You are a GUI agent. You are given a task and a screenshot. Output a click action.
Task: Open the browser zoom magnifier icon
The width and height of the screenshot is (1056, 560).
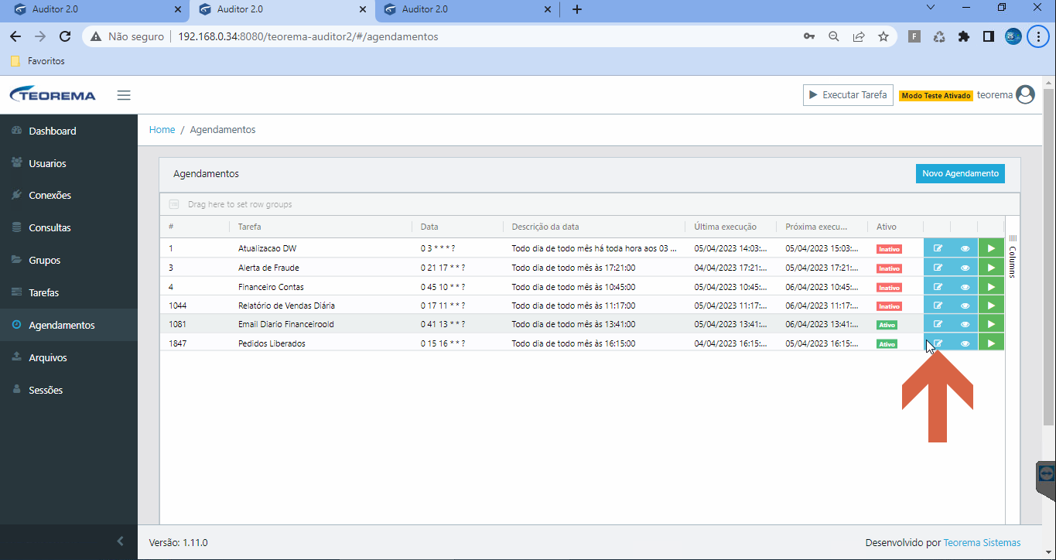pyautogui.click(x=833, y=36)
